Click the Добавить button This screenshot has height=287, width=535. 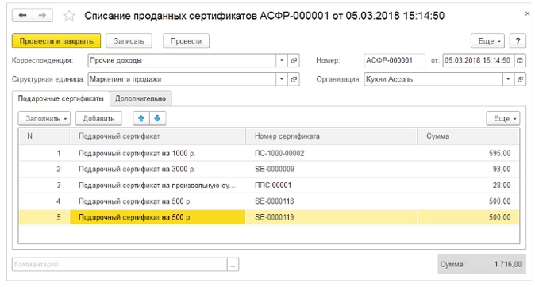pos(98,118)
